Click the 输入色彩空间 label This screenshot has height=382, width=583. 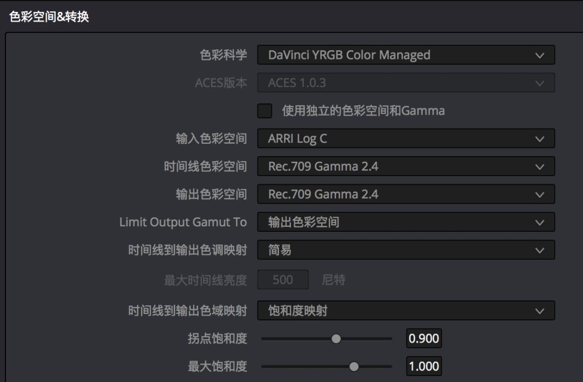tap(212, 138)
